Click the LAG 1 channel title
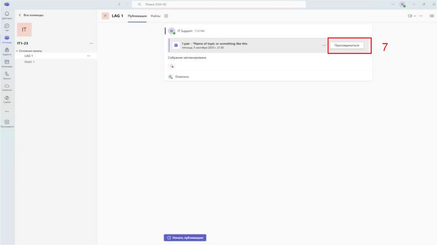This screenshot has height=245, width=437. (x=117, y=16)
